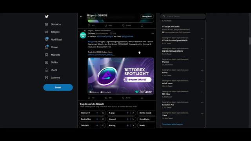Image resolution: width=251 pixels, height=141 pixels.
Task: Retweet icon on the top tweet
Action: click(105, 25)
